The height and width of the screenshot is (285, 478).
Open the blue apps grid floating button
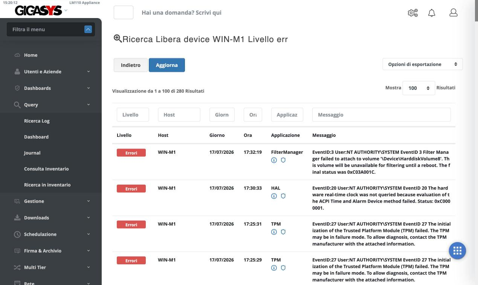click(457, 250)
